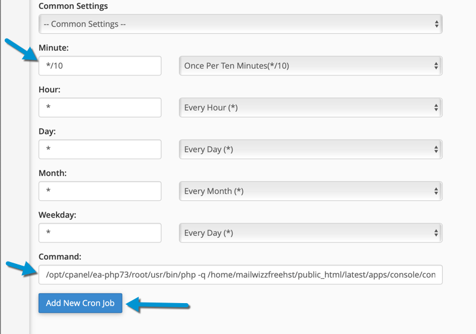Click the Command: field label

tap(60, 257)
